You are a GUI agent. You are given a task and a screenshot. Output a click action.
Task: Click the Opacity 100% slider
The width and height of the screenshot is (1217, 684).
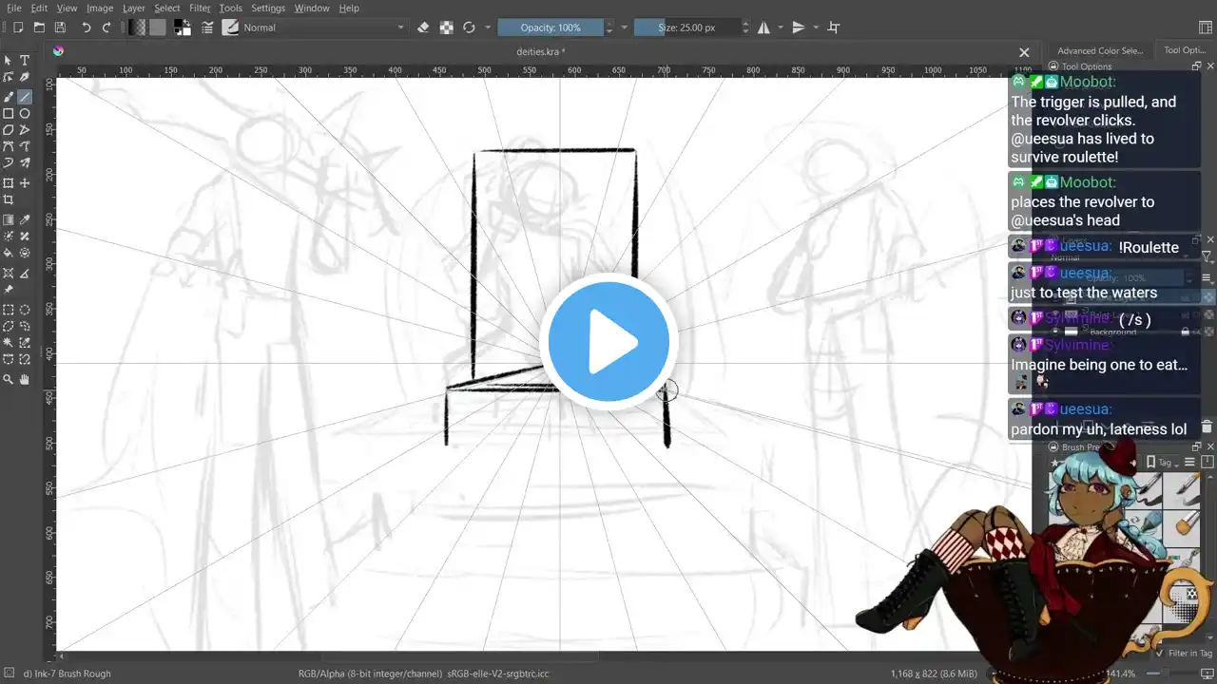pyautogui.click(x=551, y=28)
